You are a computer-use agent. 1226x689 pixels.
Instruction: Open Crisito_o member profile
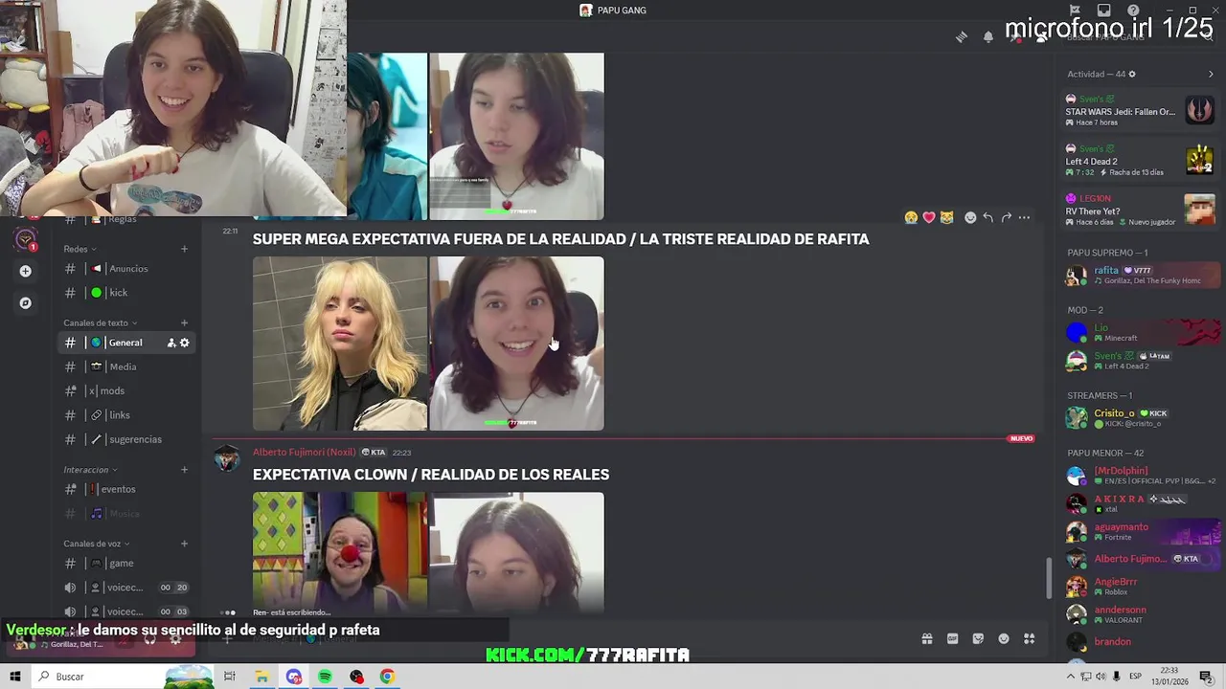[1142, 418]
